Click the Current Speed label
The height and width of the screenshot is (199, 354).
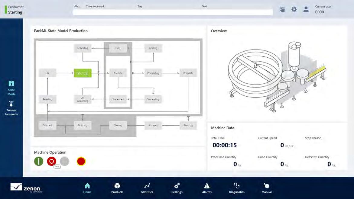click(x=267, y=138)
